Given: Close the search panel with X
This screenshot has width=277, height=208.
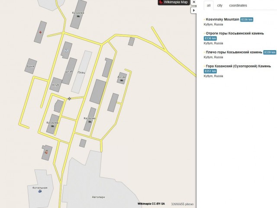Looking at the screenshot, I should 194,2.
